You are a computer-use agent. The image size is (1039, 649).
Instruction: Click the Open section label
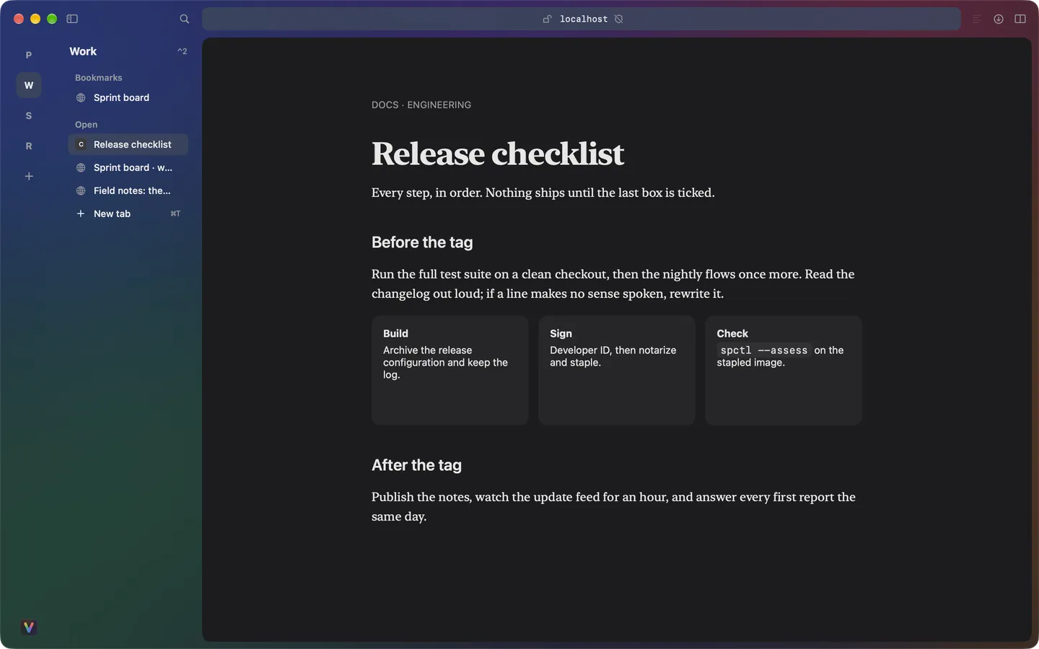pyautogui.click(x=86, y=125)
